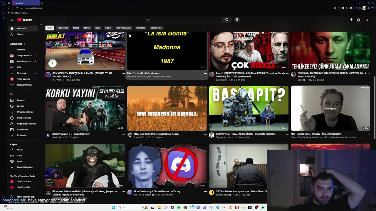Open San Andreas'ın Kırsalı video thumbnail

(x=167, y=108)
